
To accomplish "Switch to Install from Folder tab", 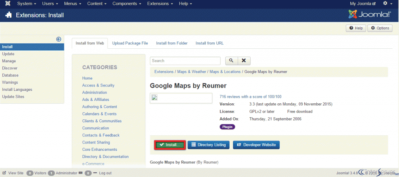I will [172, 43].
